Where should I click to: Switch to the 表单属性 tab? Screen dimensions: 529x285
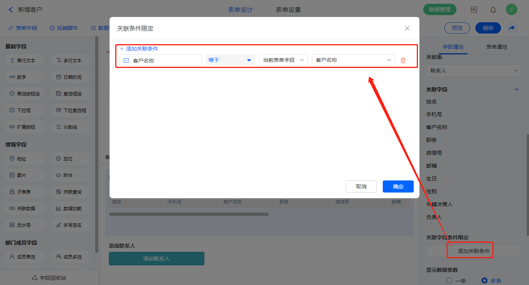[x=497, y=47]
